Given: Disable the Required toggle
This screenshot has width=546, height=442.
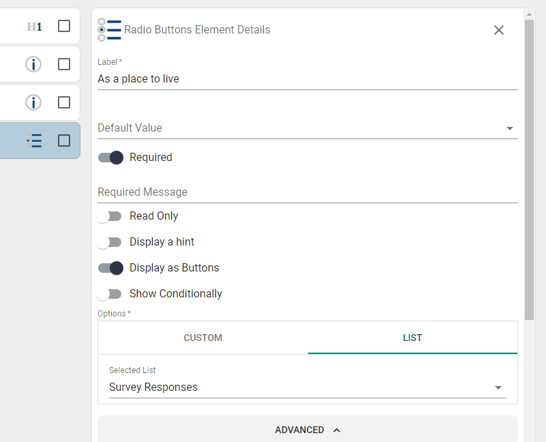Looking at the screenshot, I should tap(110, 158).
